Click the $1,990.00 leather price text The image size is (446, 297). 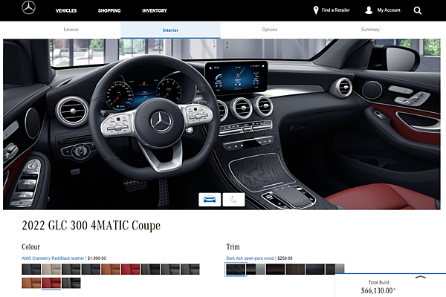pos(97,258)
